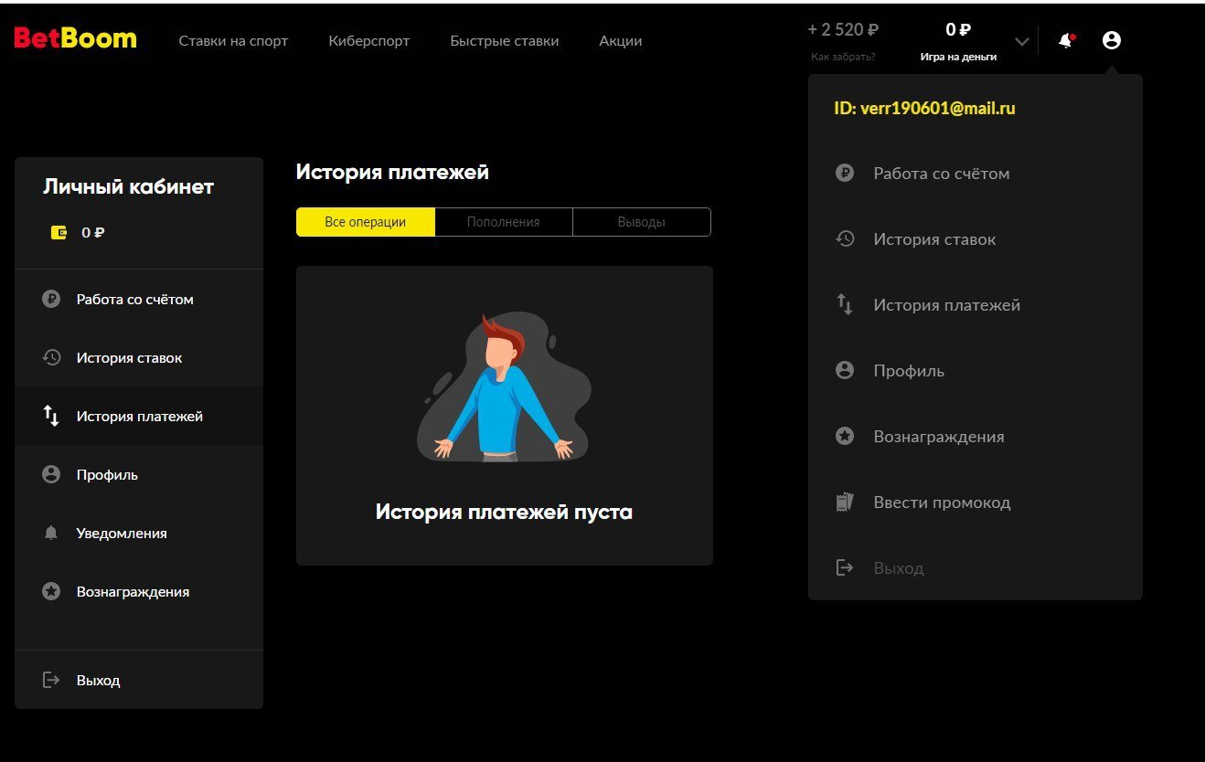The width and height of the screenshot is (1205, 762).
Task: Switch to the Пополнения tab
Action: [503, 222]
